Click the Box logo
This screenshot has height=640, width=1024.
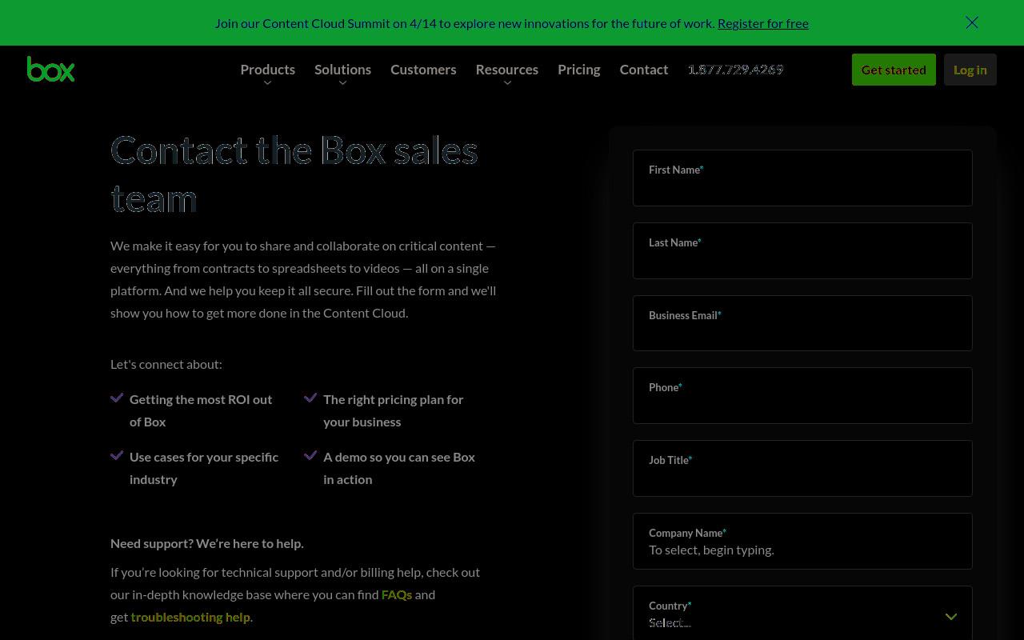coord(50,69)
